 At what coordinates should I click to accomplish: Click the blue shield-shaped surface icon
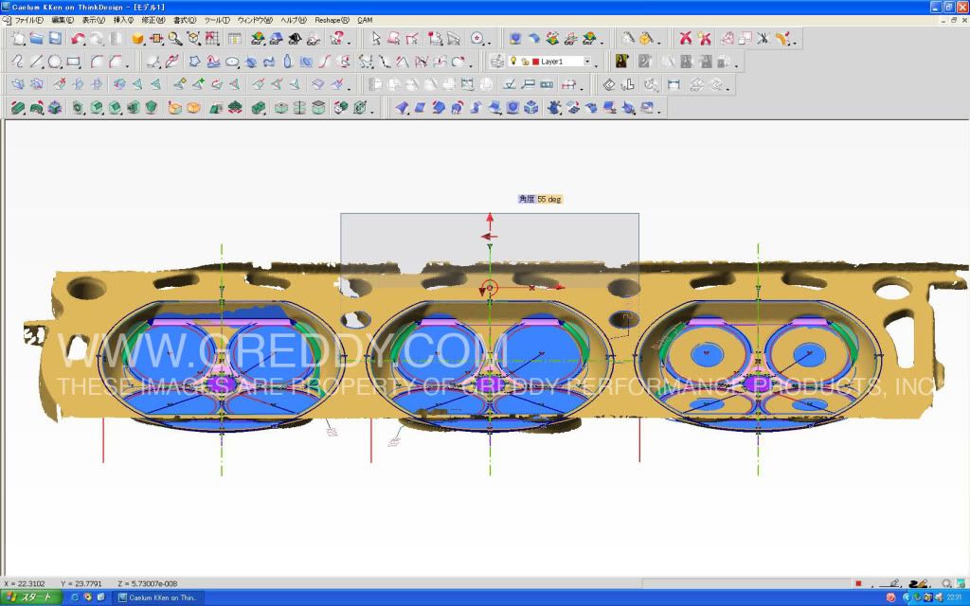[512, 108]
